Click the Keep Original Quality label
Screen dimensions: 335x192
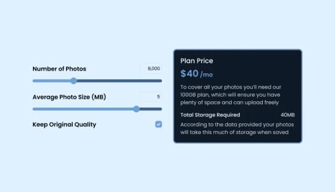[x=64, y=124]
